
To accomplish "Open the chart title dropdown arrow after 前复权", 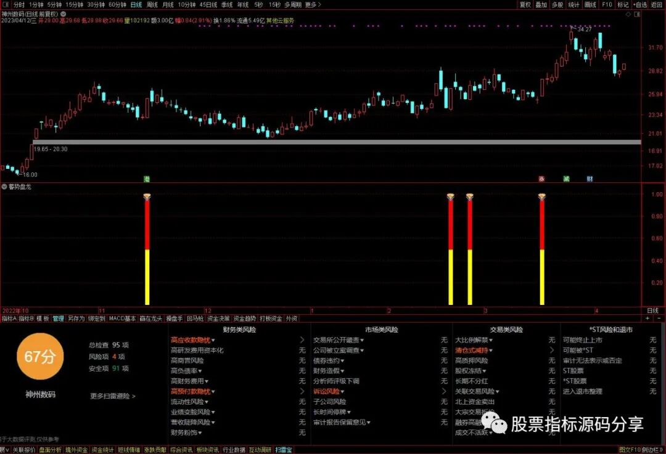I will point(64,14).
